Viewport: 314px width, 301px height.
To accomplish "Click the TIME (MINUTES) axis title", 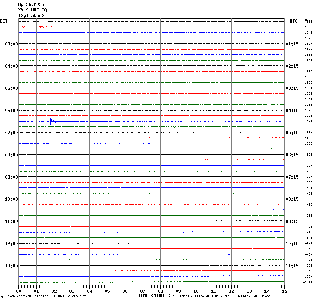I will pyautogui.click(x=156, y=295).
